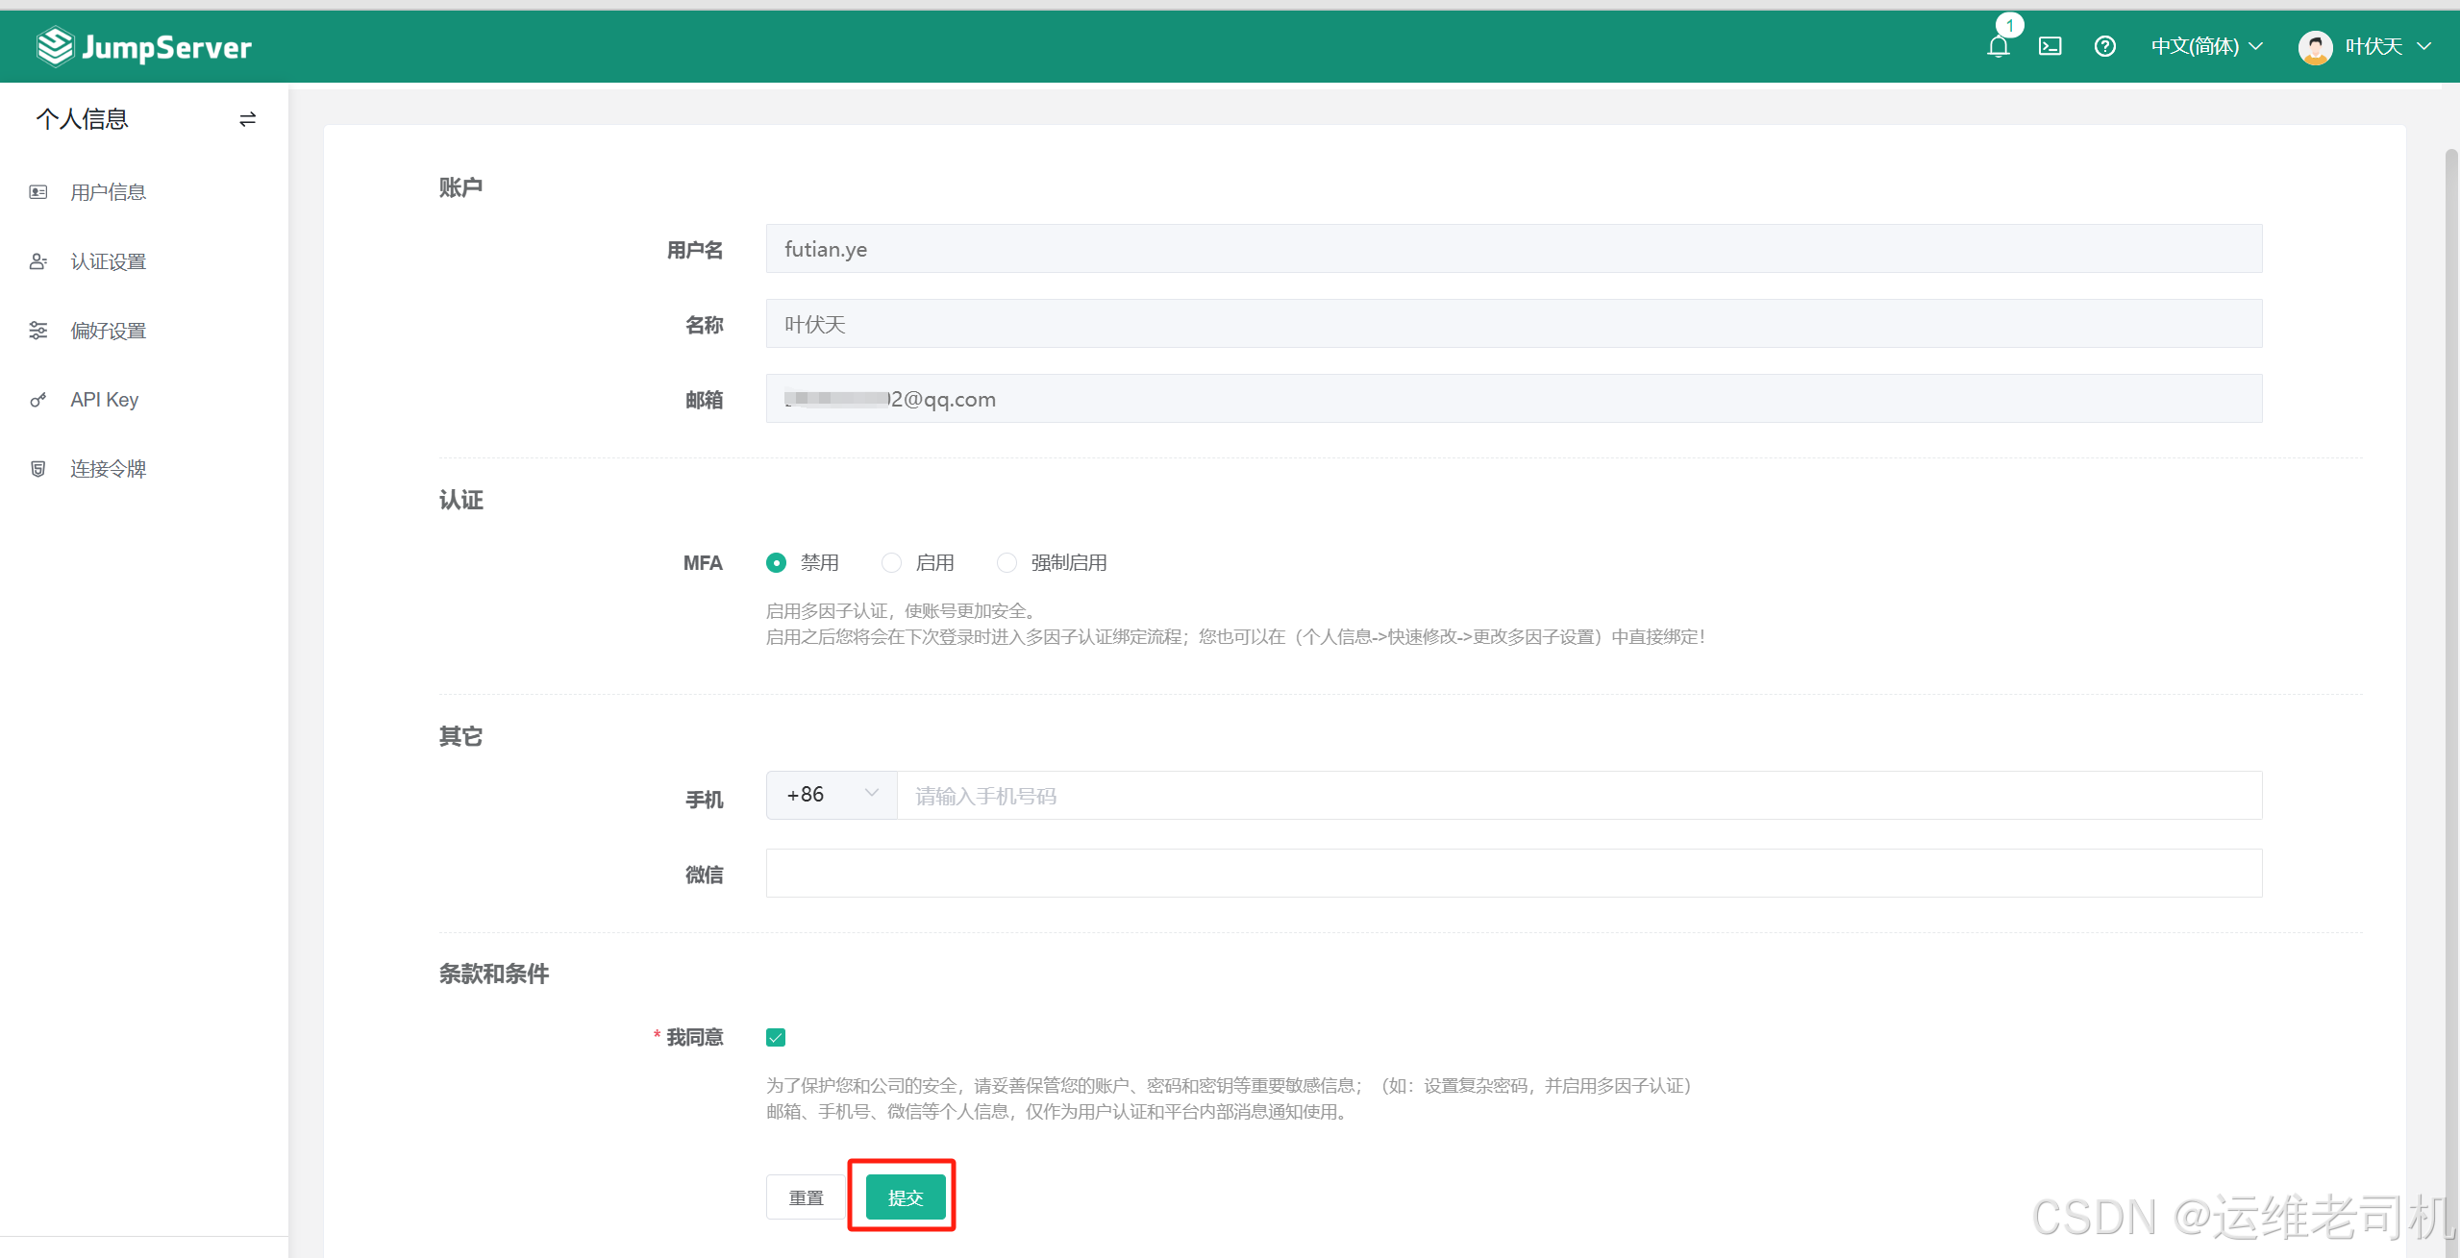Open the notification bell icon
2460x1258 pixels.
point(1998,46)
